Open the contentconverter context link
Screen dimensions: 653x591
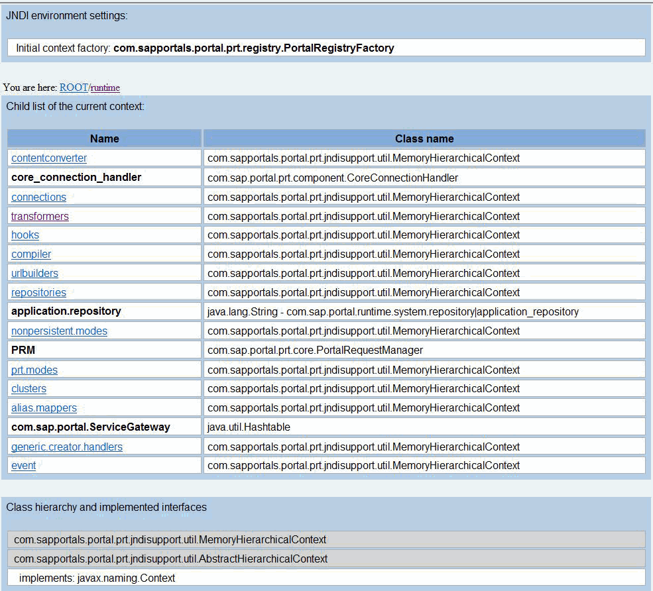tap(49, 158)
